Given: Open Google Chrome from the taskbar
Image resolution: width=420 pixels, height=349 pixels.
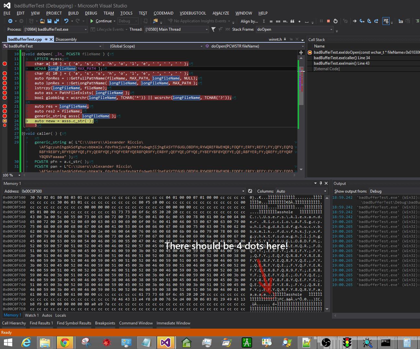Looking at the screenshot, I should coord(65,342).
